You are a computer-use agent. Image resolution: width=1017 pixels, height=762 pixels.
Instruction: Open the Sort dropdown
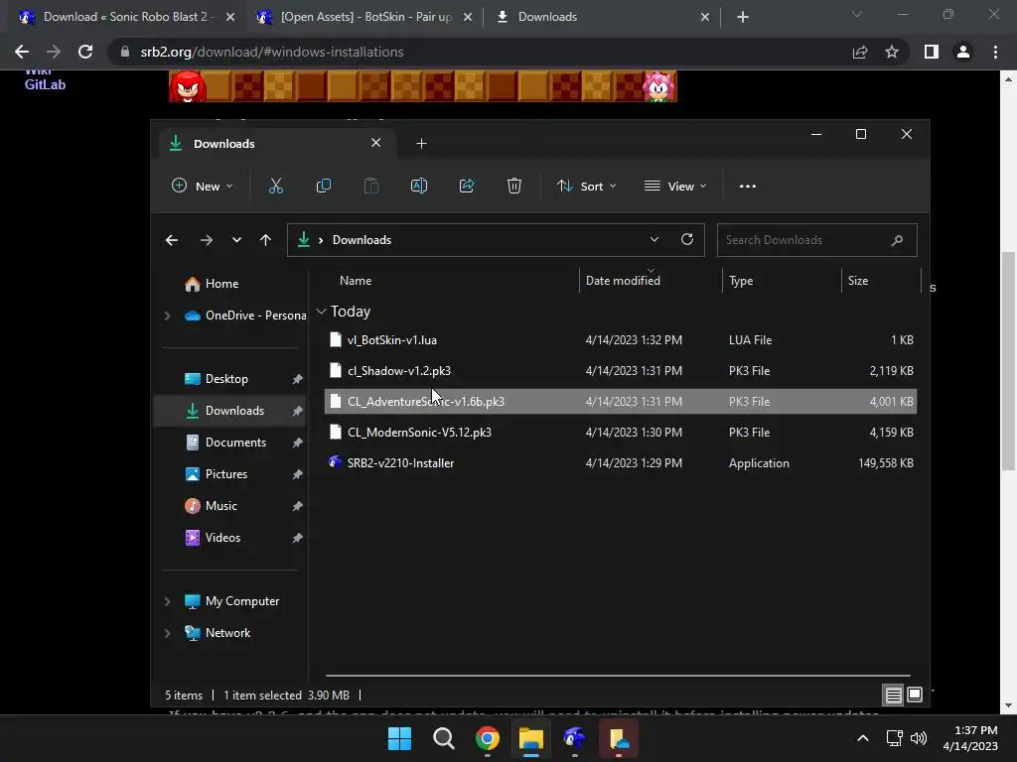pos(586,186)
